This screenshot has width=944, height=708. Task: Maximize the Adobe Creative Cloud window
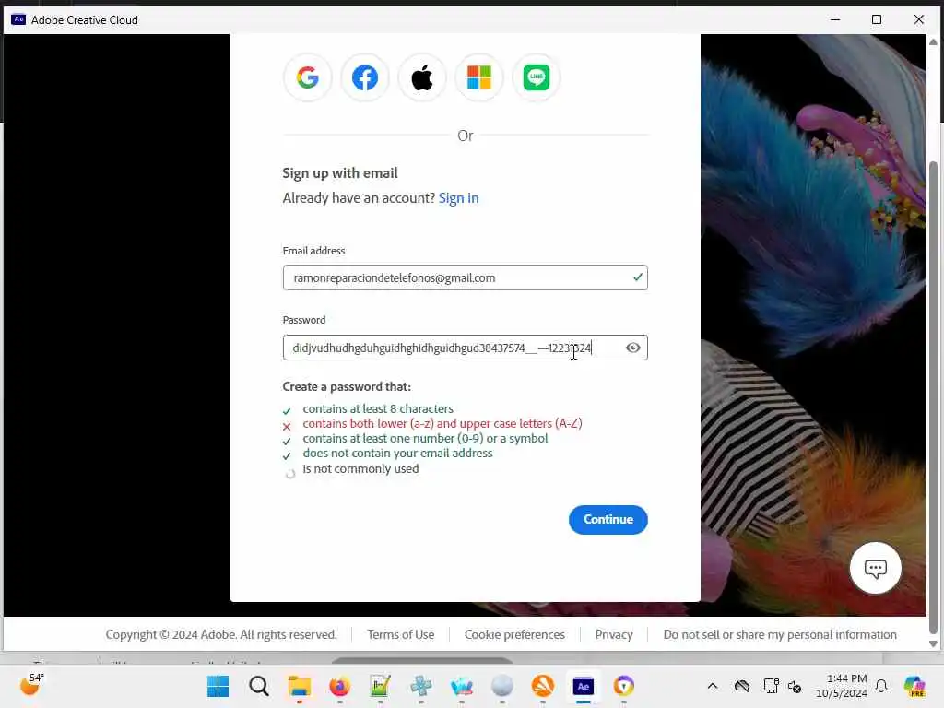(x=877, y=19)
